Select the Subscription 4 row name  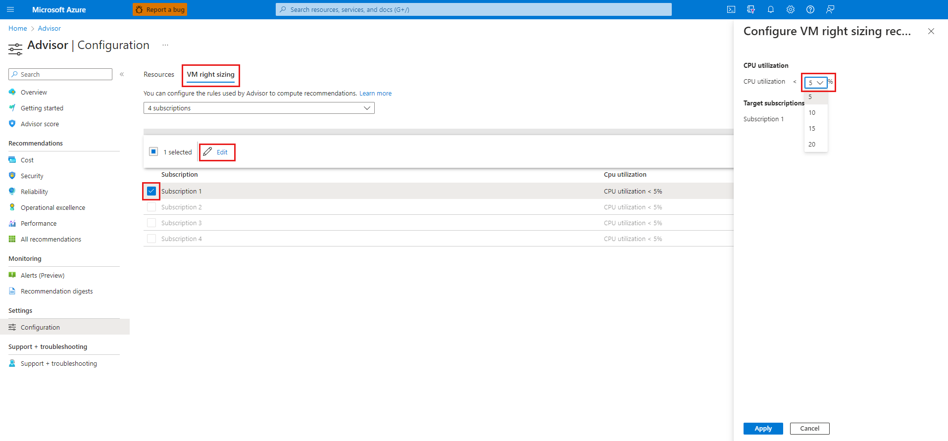182,239
